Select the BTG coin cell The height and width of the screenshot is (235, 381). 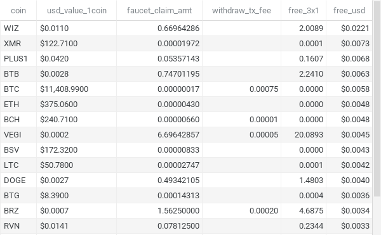18,196
